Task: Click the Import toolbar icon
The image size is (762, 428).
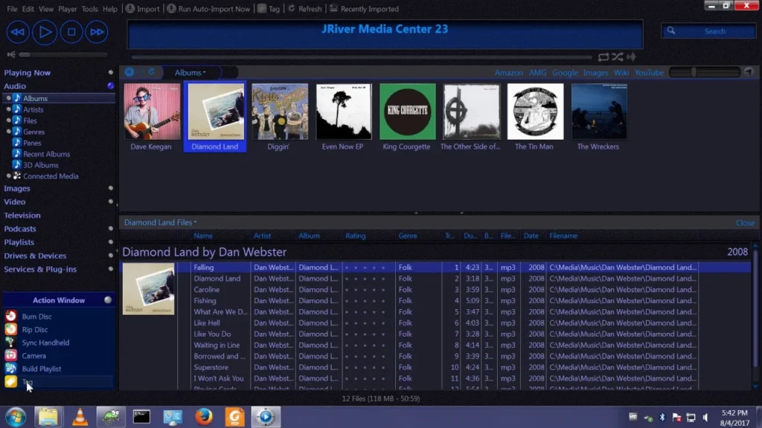Action: click(143, 9)
